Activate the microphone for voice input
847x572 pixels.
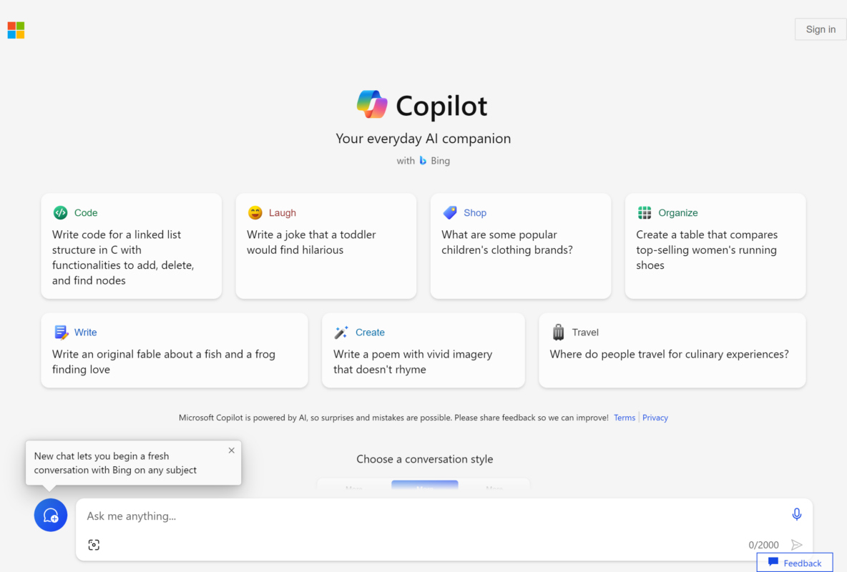796,513
